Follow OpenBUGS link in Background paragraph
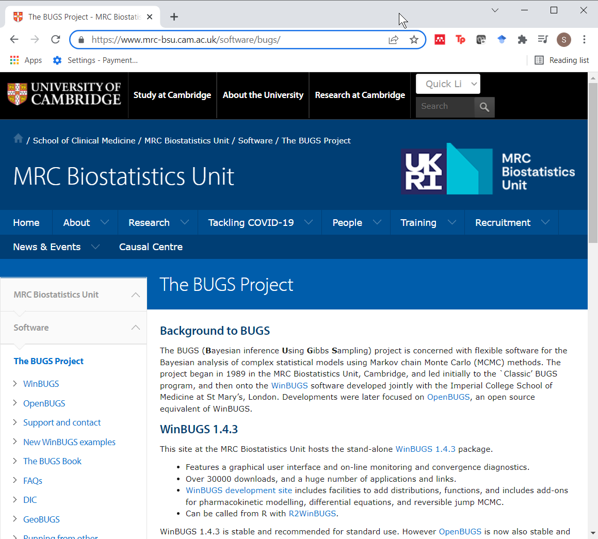 tap(448, 397)
